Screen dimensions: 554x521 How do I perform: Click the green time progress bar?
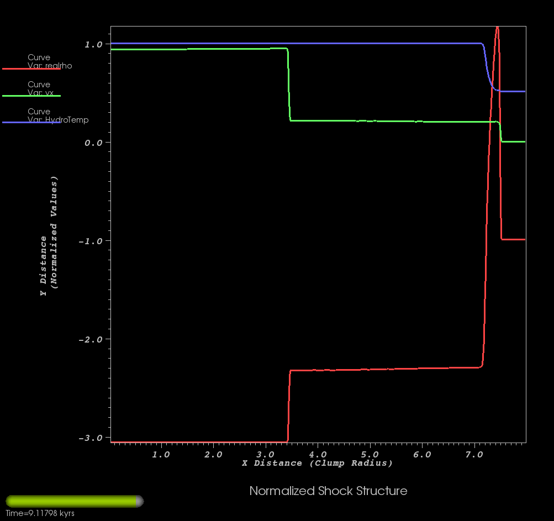(x=71, y=501)
